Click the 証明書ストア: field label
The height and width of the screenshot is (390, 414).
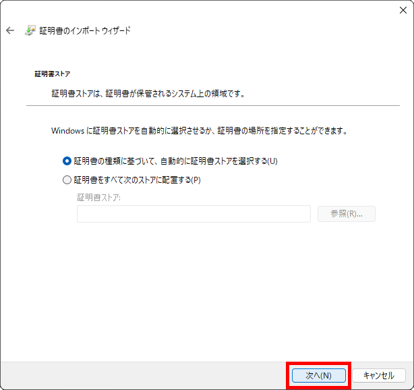[x=98, y=198]
